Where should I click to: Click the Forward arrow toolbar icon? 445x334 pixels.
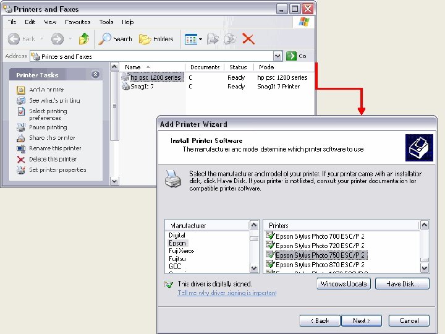(x=57, y=38)
